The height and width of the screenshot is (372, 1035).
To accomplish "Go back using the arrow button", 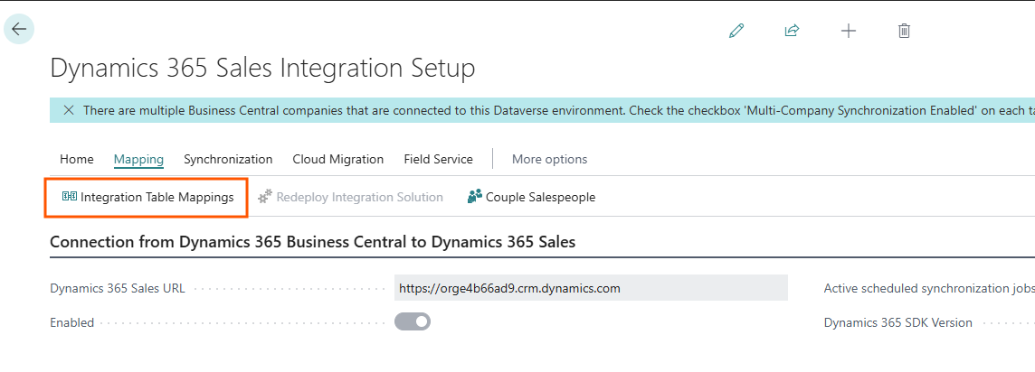I will pyautogui.click(x=19, y=29).
